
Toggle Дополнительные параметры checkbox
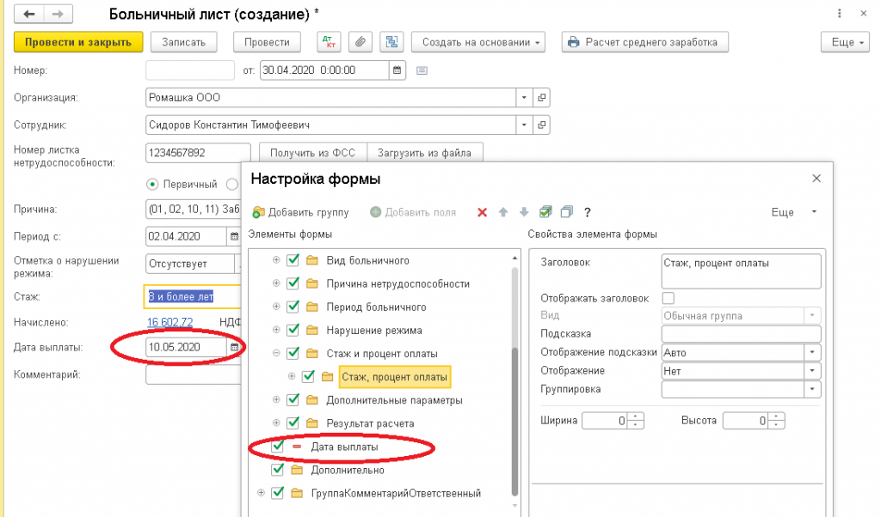click(293, 400)
